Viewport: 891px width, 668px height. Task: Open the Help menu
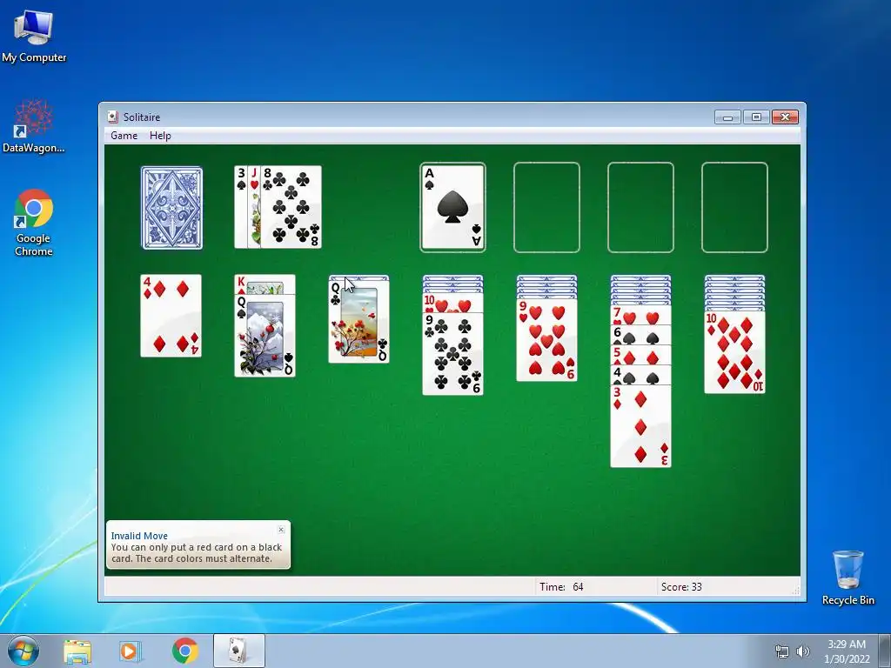160,135
